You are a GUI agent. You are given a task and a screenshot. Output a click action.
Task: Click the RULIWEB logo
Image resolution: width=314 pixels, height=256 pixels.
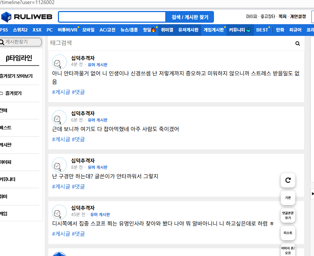(x=27, y=17)
